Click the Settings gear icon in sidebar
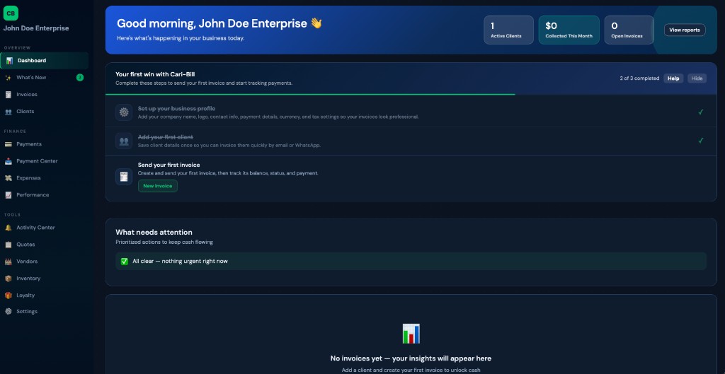The width and height of the screenshot is (725, 374). 8,312
